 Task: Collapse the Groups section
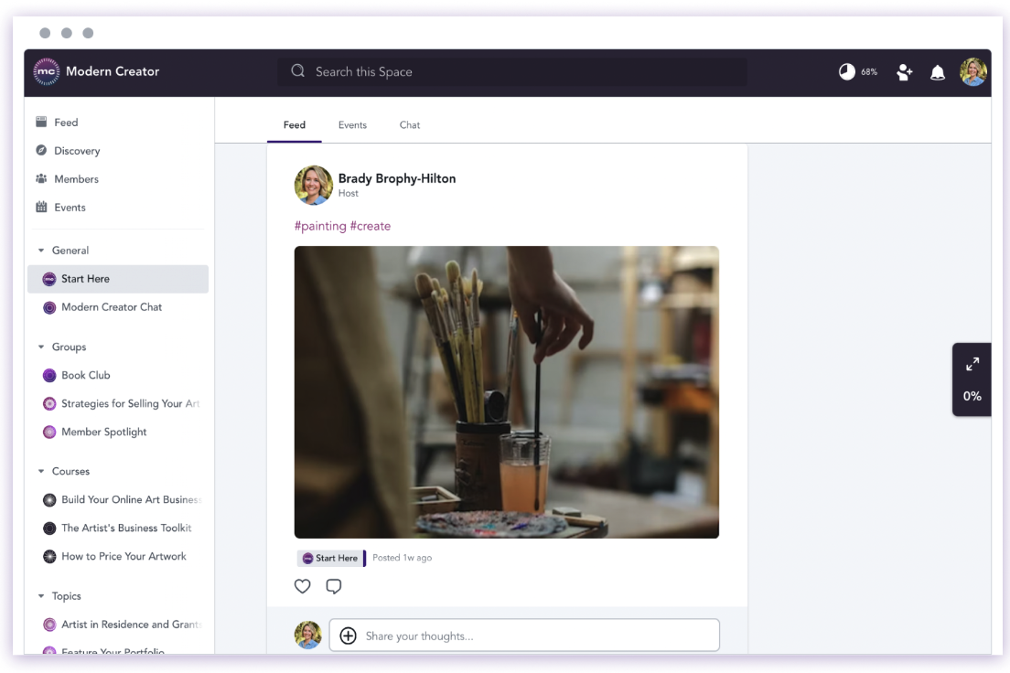coord(41,347)
